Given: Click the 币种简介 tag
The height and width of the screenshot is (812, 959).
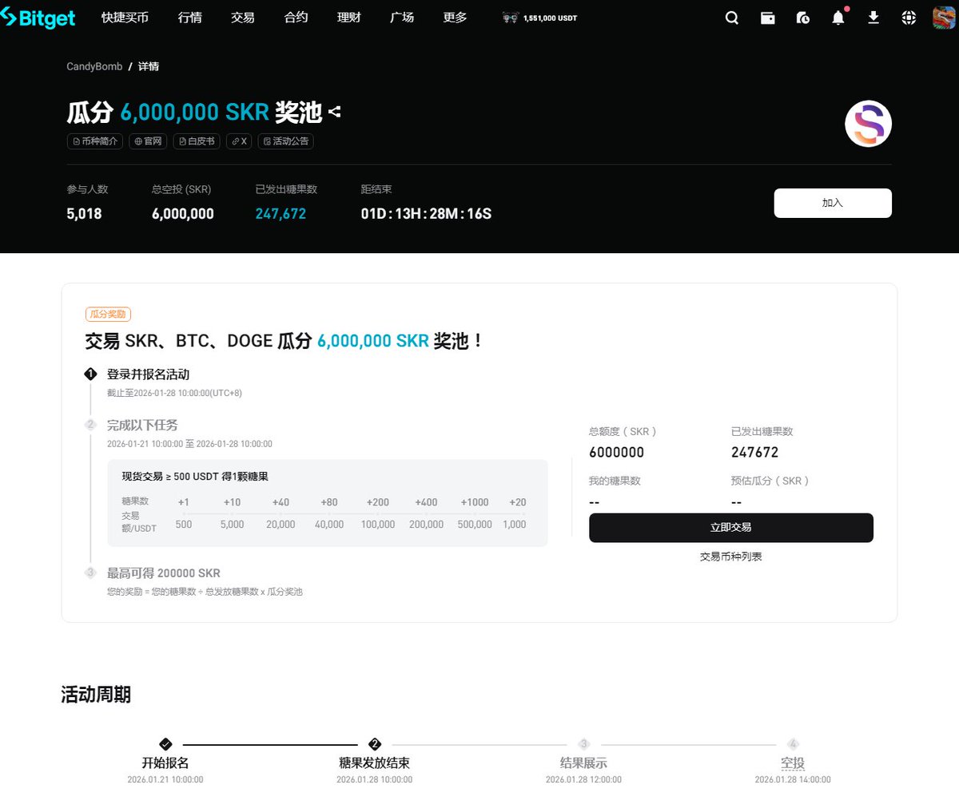Looking at the screenshot, I should [94, 141].
